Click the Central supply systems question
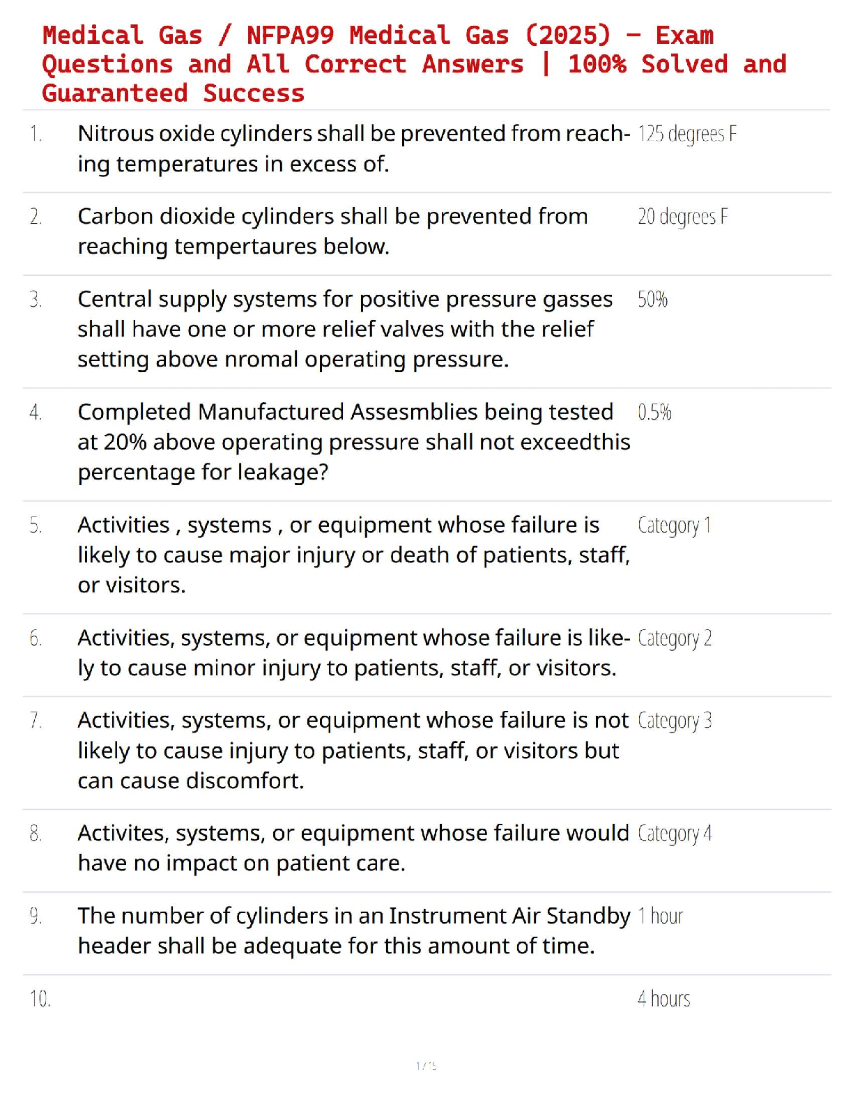The width and height of the screenshot is (853, 1104). 345,329
